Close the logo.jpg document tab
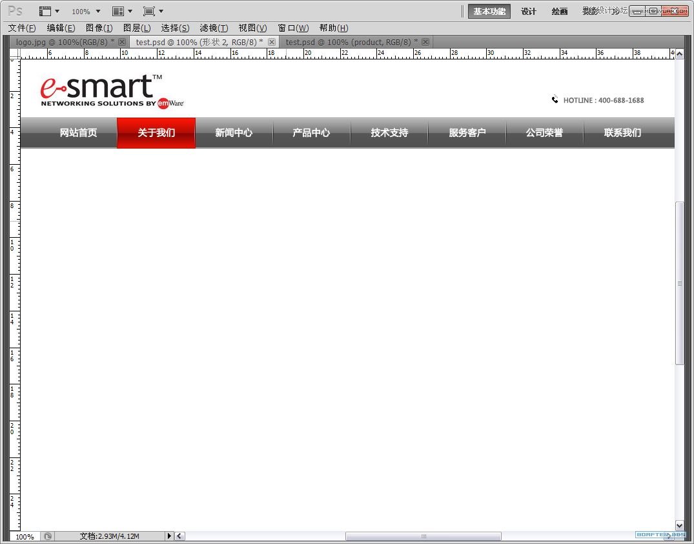This screenshot has height=544, width=694. [x=122, y=42]
